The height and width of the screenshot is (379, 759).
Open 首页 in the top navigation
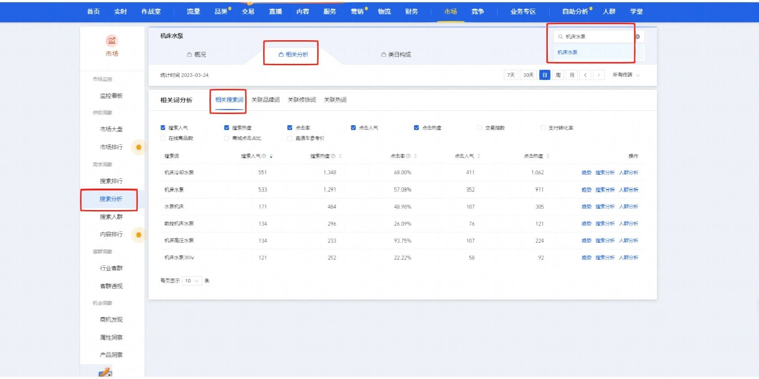click(94, 12)
